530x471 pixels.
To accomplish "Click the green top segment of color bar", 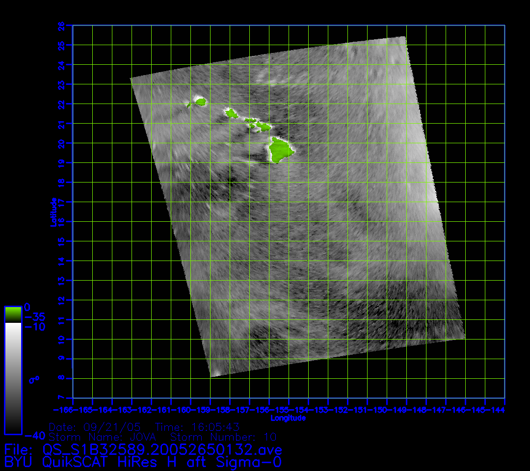I will (13, 314).
